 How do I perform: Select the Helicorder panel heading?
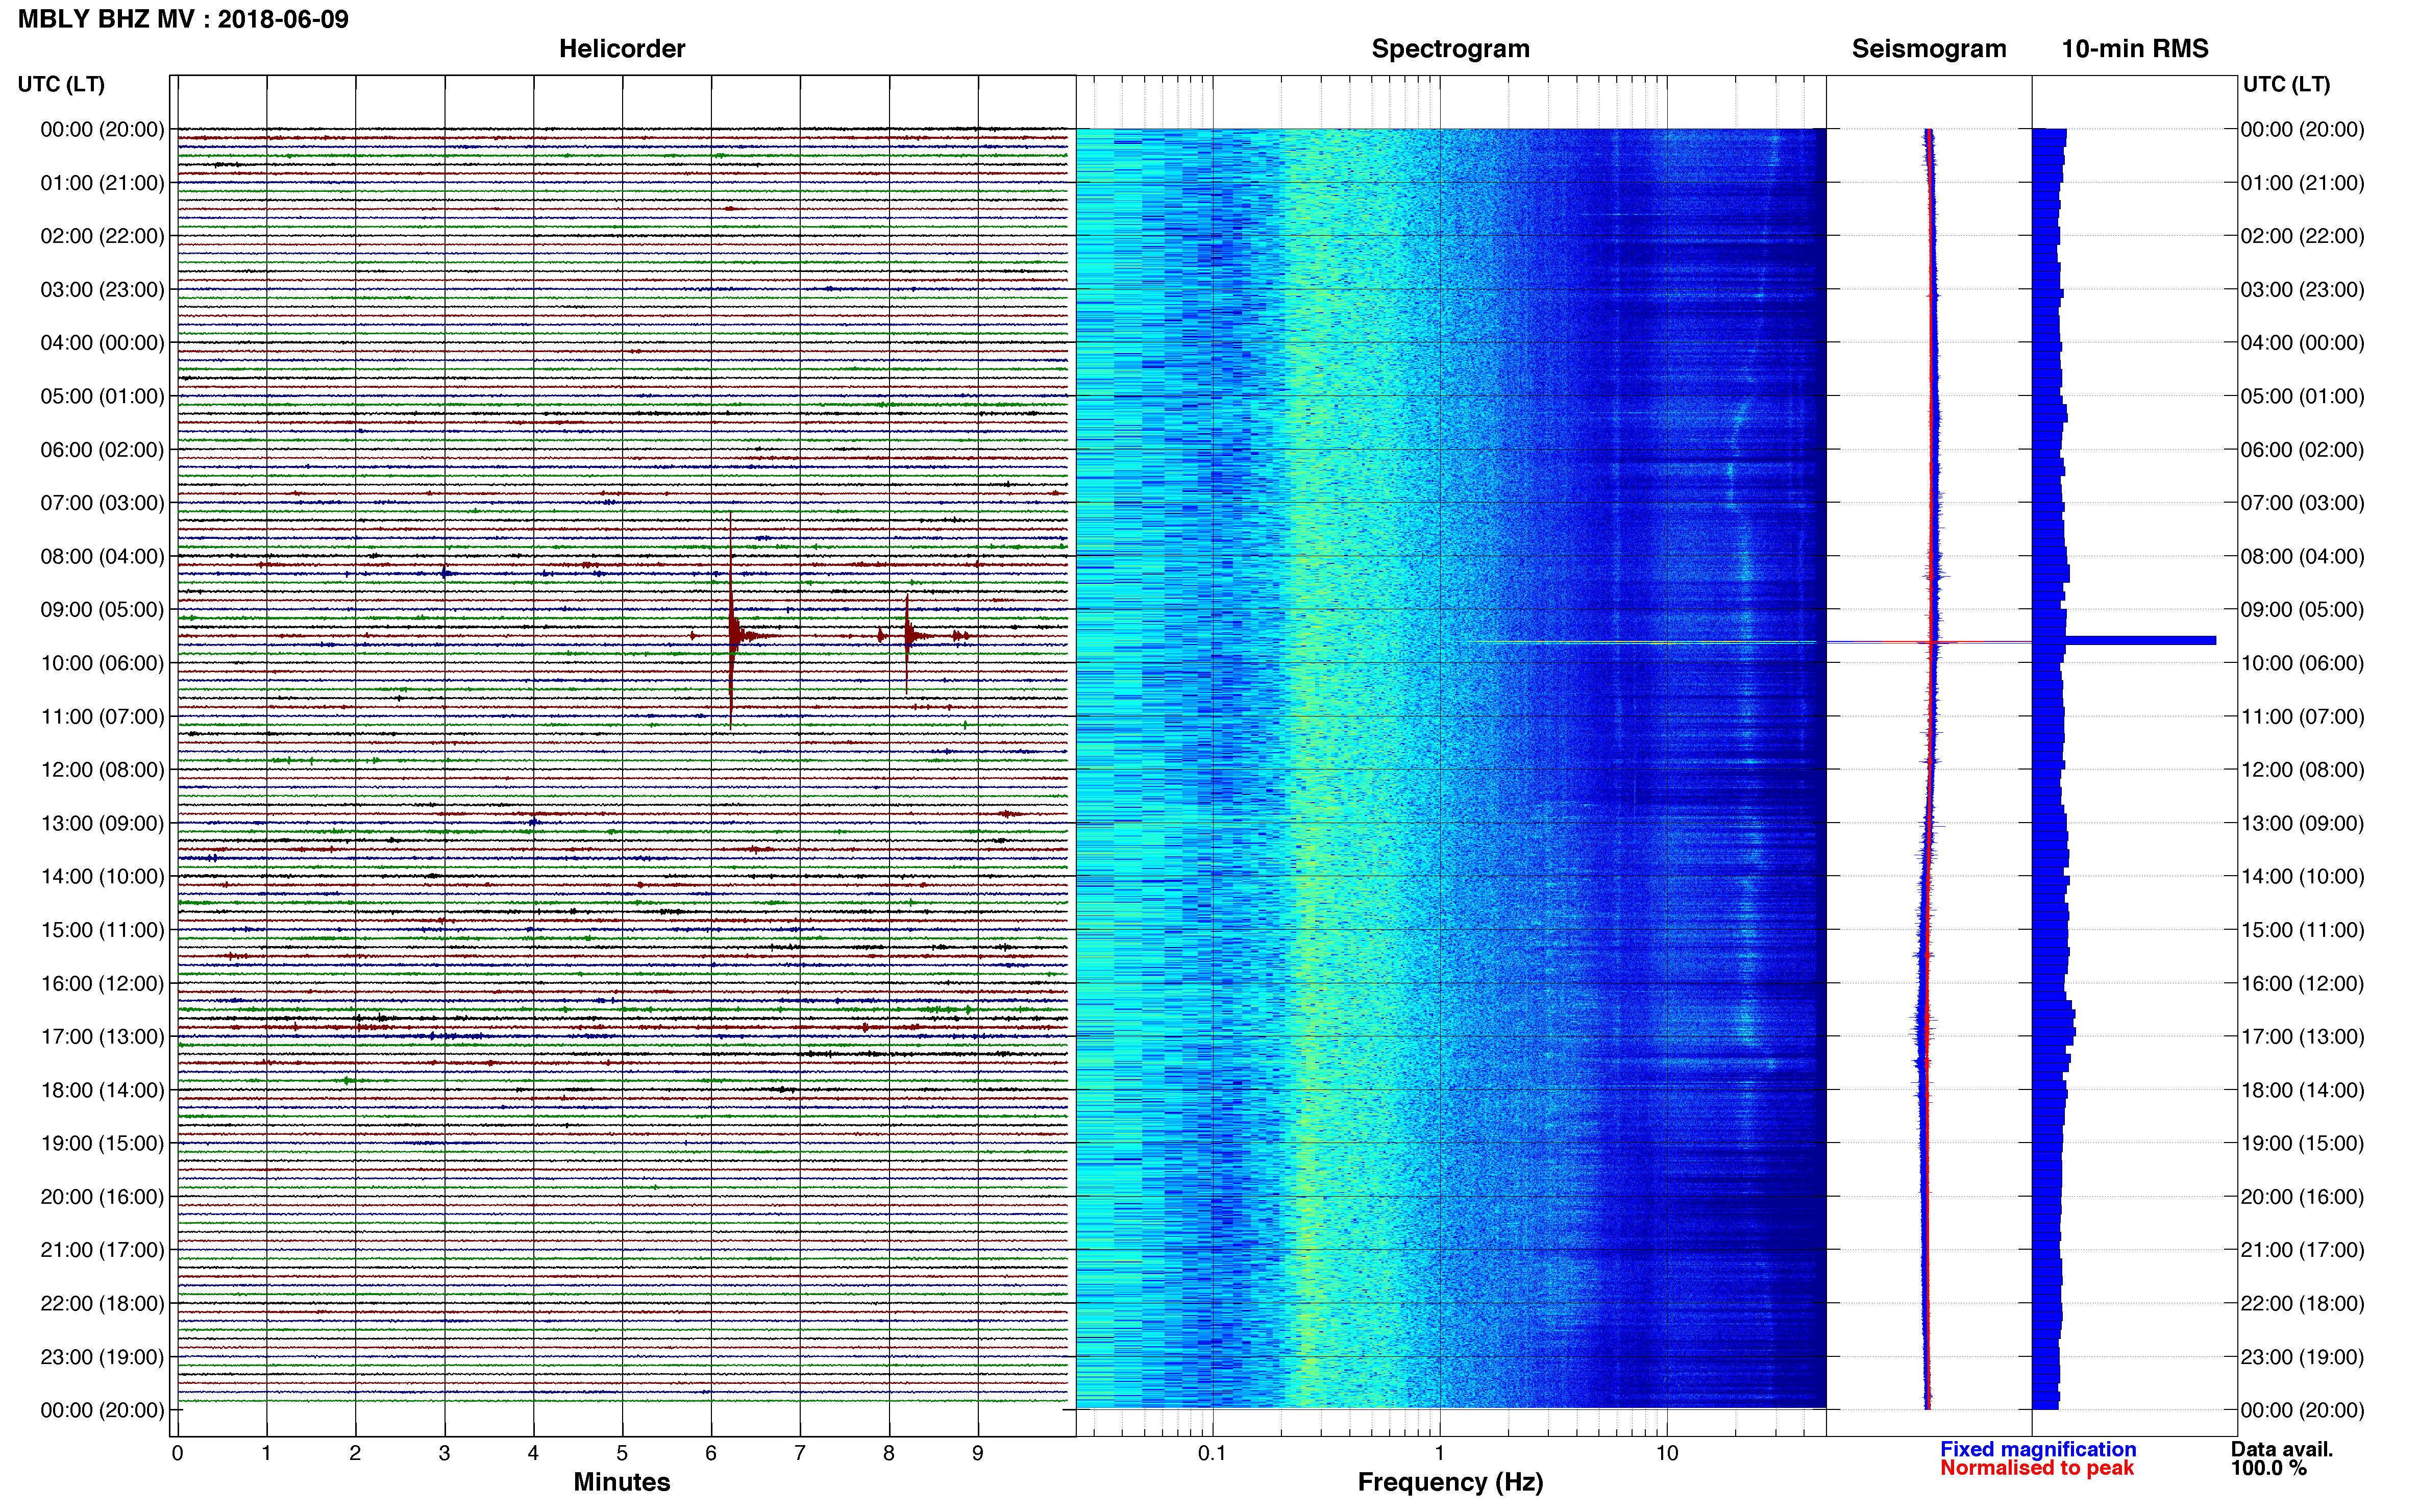click(621, 49)
